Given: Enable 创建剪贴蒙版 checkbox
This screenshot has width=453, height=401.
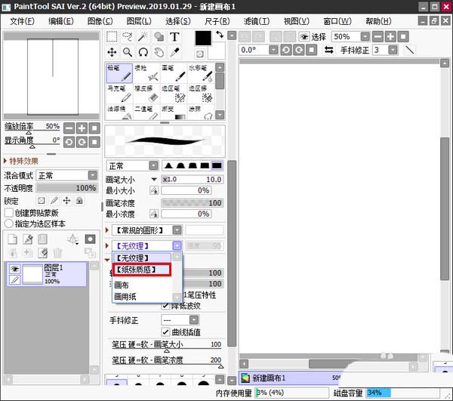Looking at the screenshot, I should coord(9,213).
